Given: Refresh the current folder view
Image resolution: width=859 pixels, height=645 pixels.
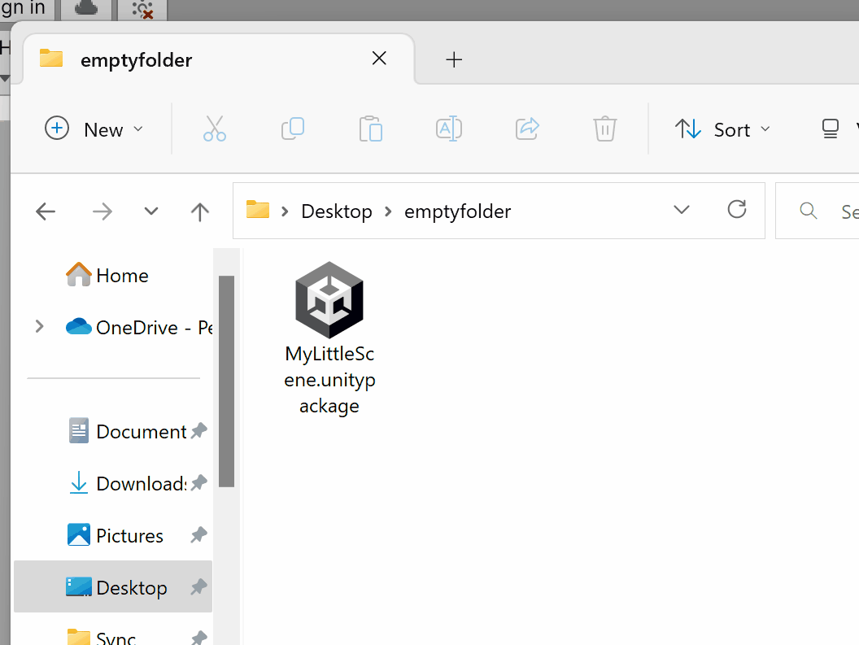Looking at the screenshot, I should click(x=737, y=210).
